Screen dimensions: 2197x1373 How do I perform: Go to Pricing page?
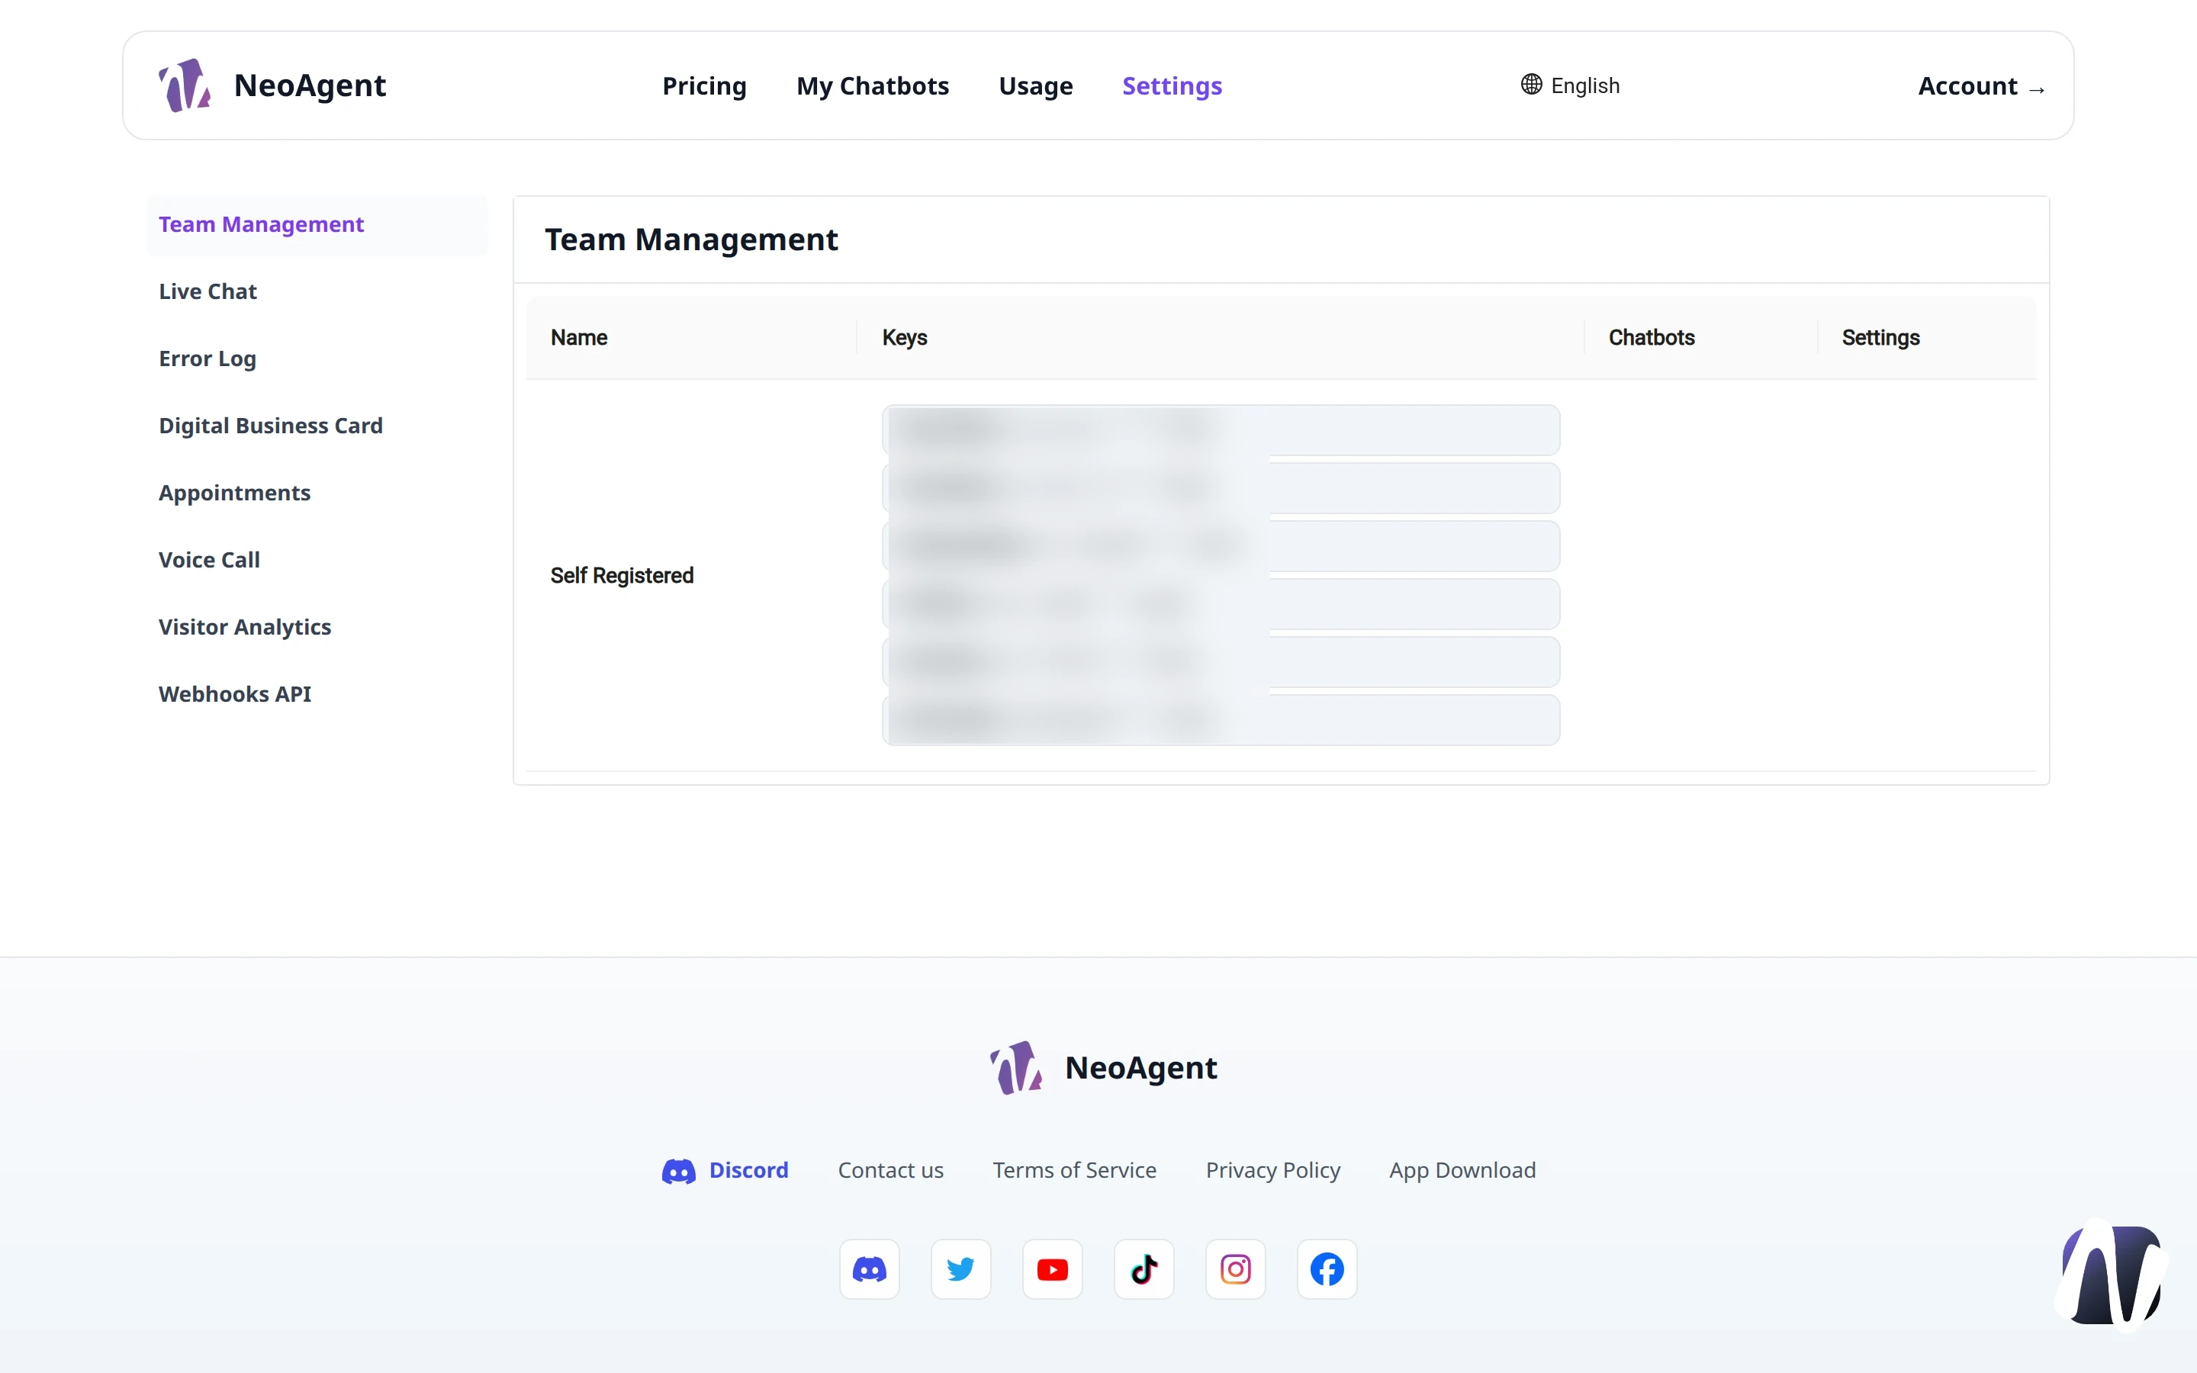pyautogui.click(x=703, y=85)
